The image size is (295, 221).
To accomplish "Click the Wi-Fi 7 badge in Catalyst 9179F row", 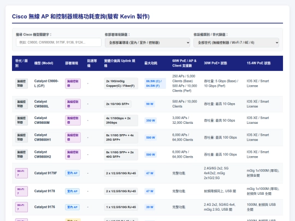I will 21,173.
